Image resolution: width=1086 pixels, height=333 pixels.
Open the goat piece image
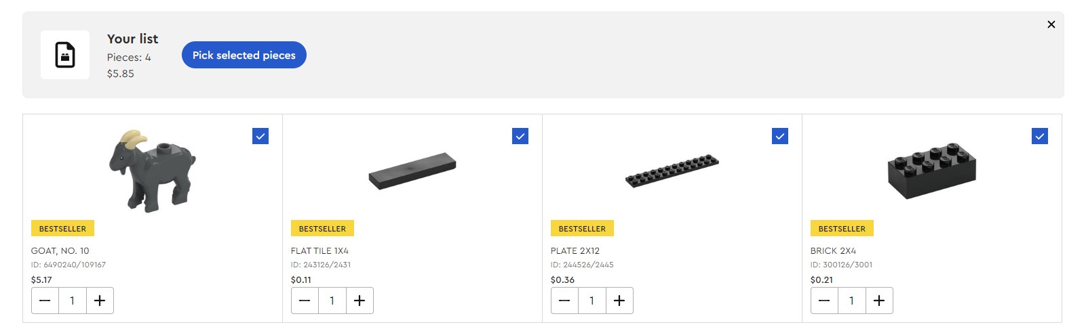click(x=153, y=170)
